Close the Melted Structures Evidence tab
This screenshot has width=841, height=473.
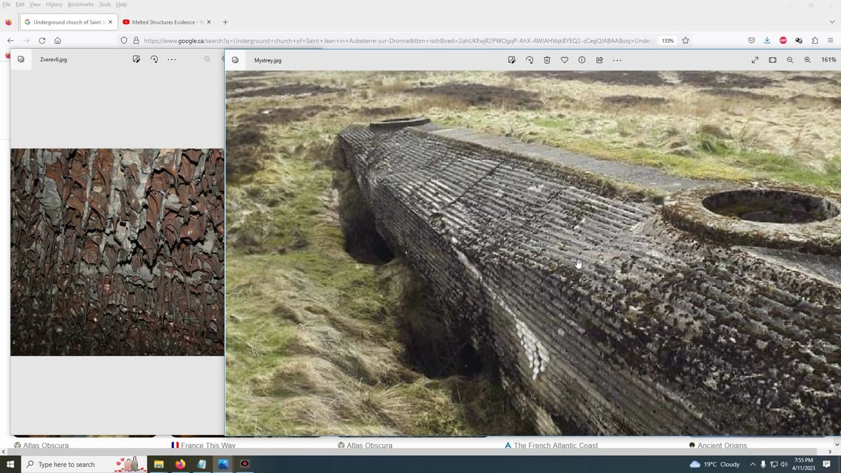[209, 22]
